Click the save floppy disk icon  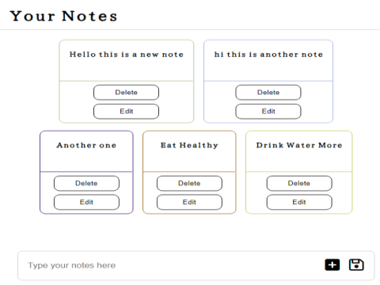356,264
